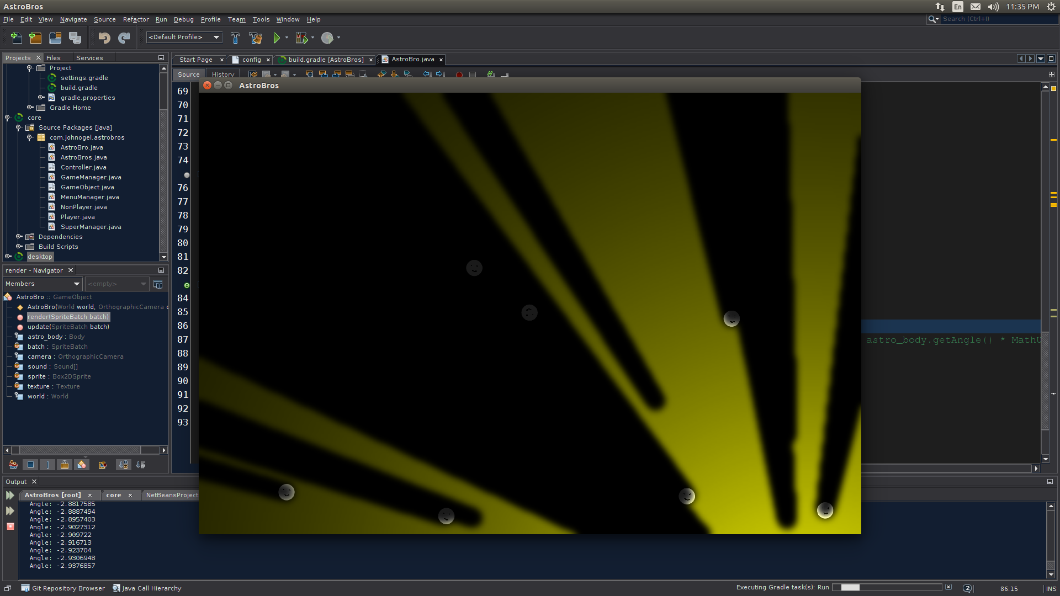Open the Run Project dropdown arrow
The width and height of the screenshot is (1060, 596).
point(287,38)
